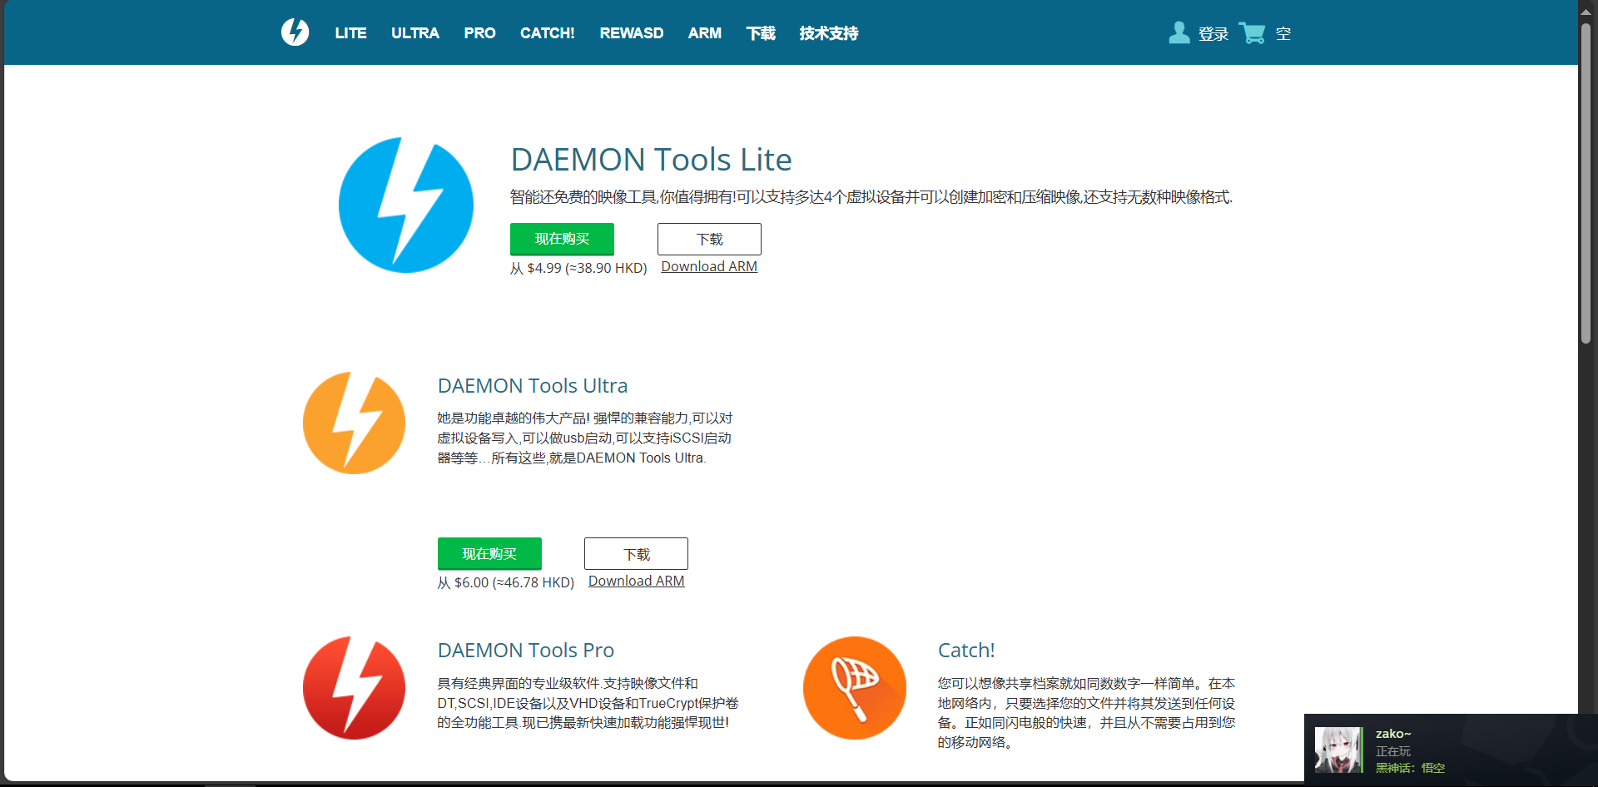The width and height of the screenshot is (1598, 787).
Task: Open the PRO menu item
Action: [x=479, y=33]
